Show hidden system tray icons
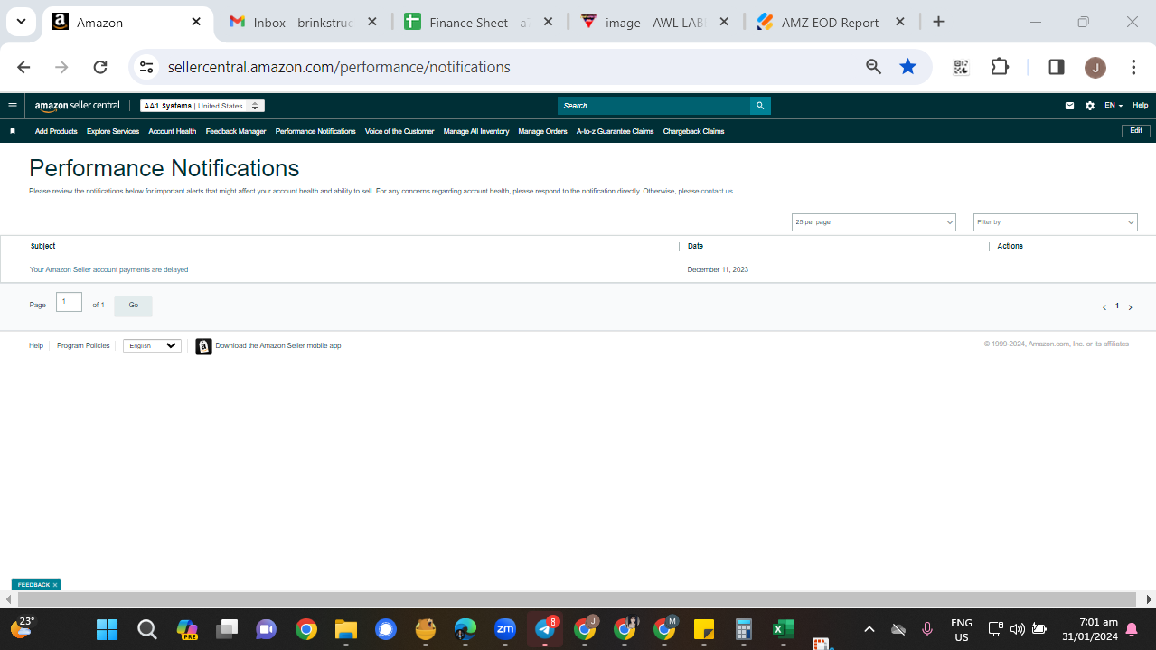This screenshot has height=650, width=1156. (x=869, y=629)
